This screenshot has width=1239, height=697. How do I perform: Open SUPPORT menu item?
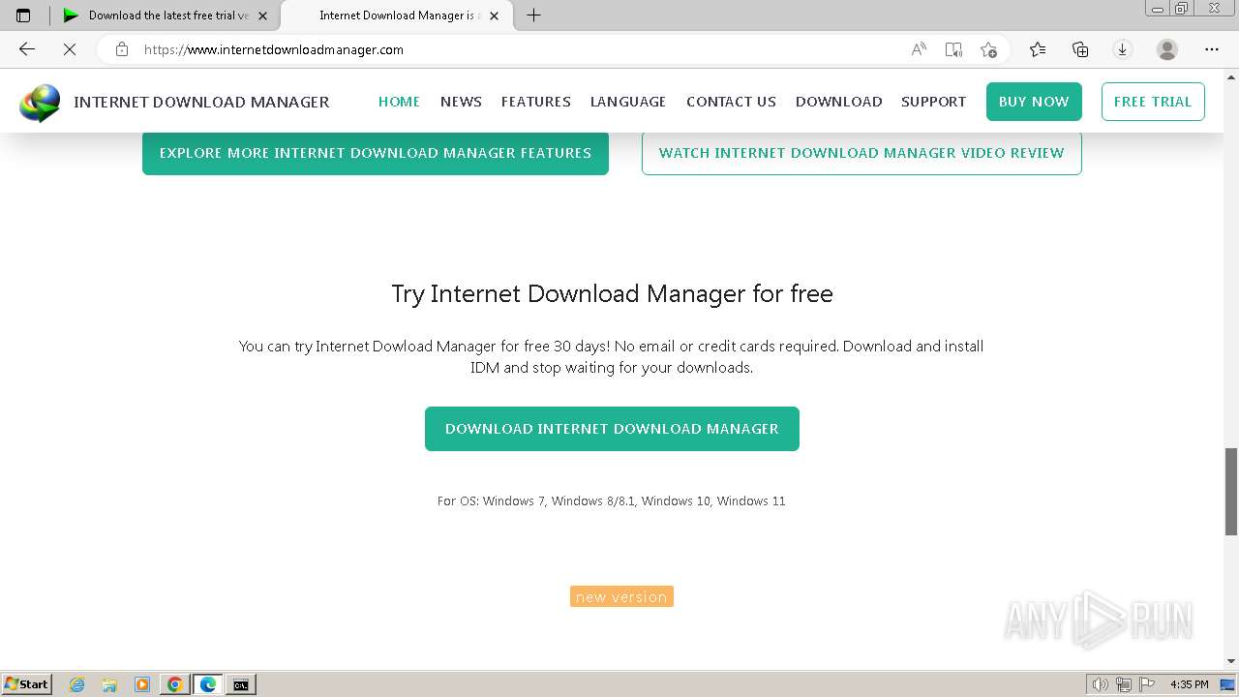933,102
